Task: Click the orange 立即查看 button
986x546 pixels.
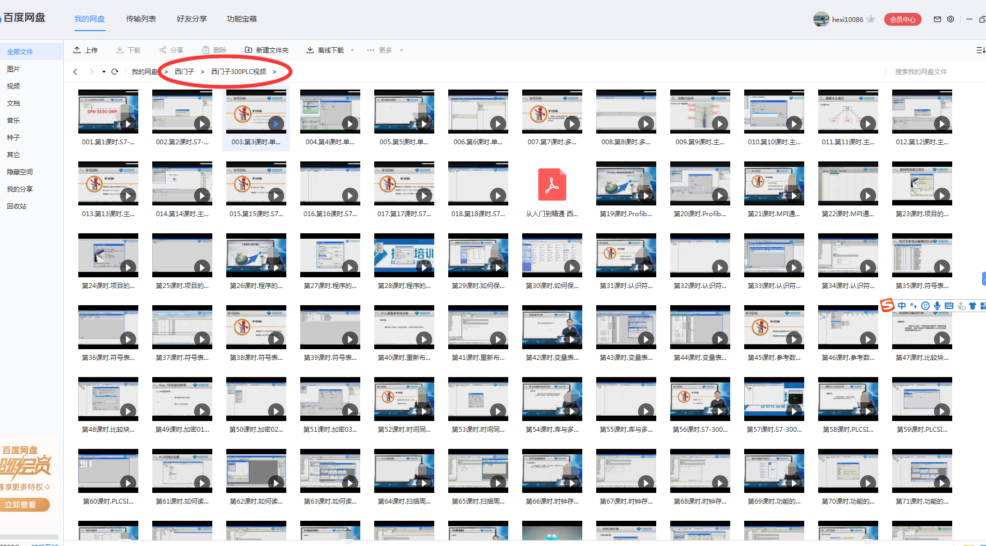Action: 24,505
